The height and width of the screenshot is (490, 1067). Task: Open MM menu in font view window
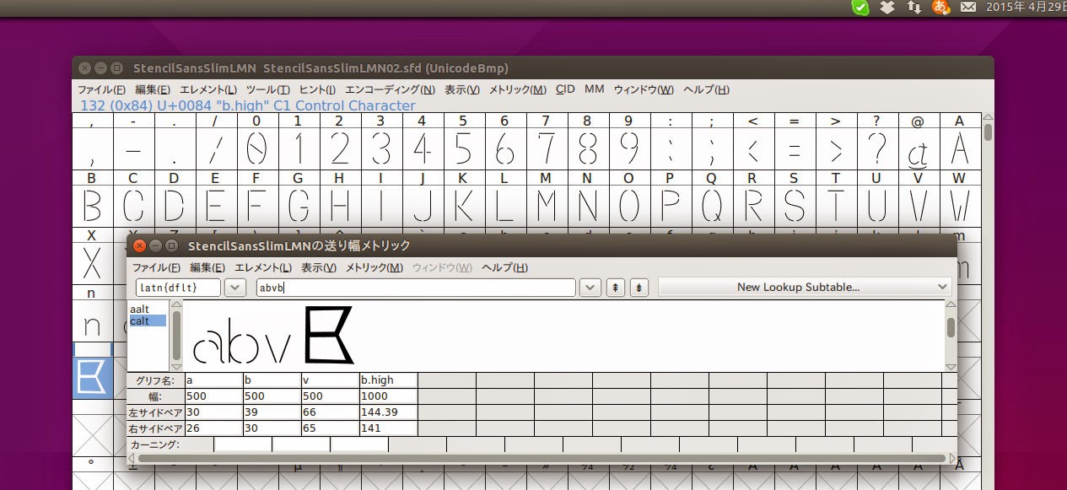(594, 89)
